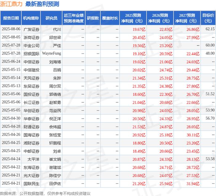Click researcher name 赵智勇

click(x=55, y=102)
